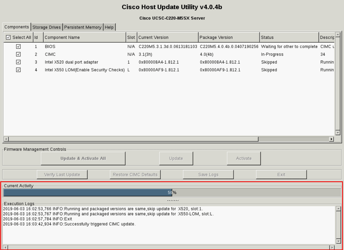Click the Slot column header
Viewport: 344px width, 250px height.
coord(132,37)
